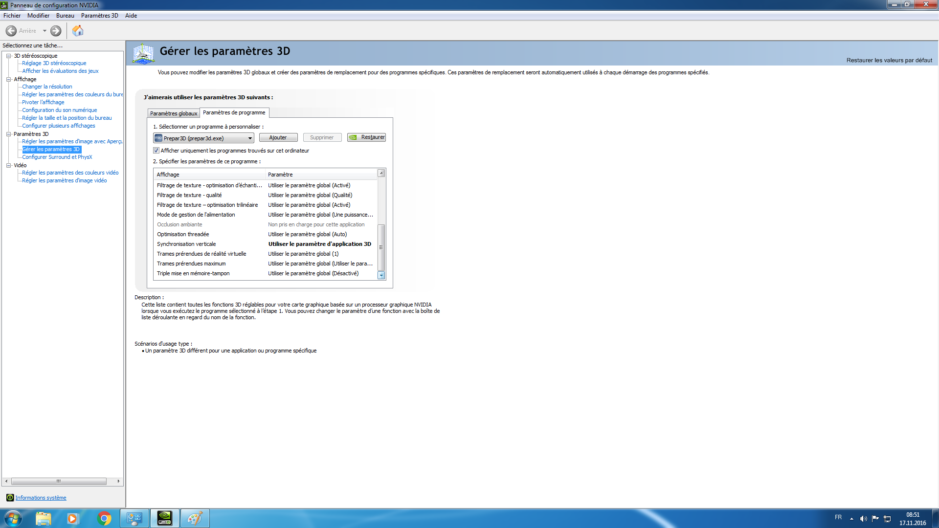This screenshot has width=939, height=528.
Task: Collapse the Vidéo tree node
Action: 9,165
